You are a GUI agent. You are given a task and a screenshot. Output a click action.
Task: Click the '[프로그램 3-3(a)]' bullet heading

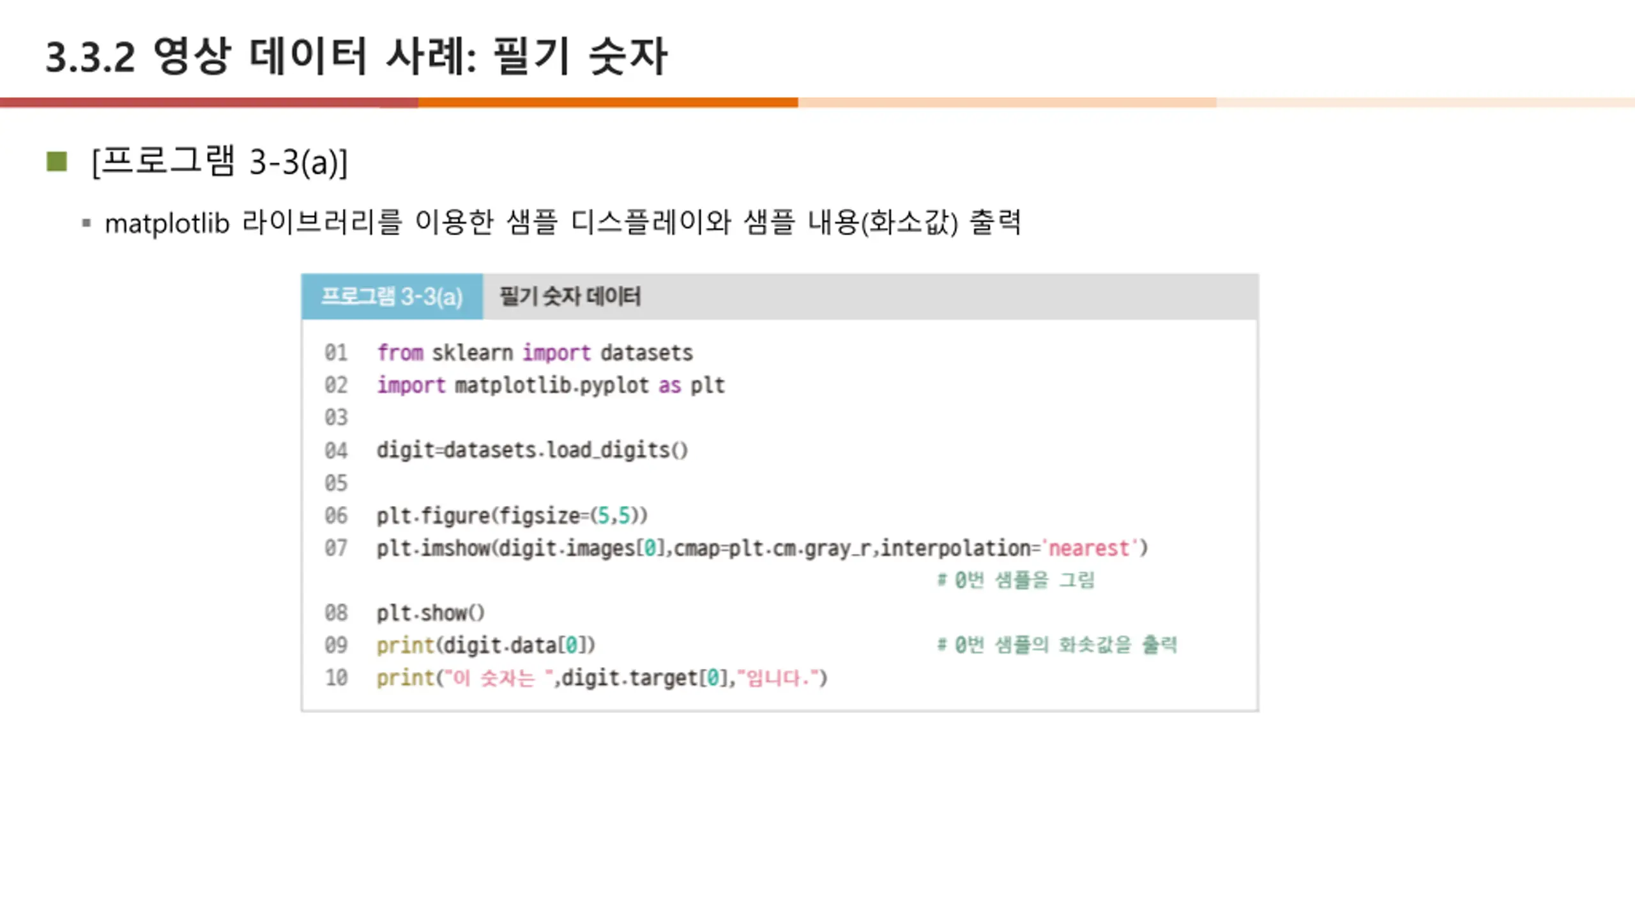(x=220, y=162)
